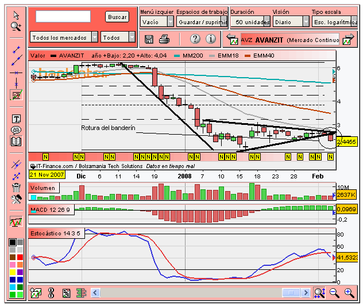
Task: Open the Menú izquier Vacío dropdown
Action: tap(171, 22)
